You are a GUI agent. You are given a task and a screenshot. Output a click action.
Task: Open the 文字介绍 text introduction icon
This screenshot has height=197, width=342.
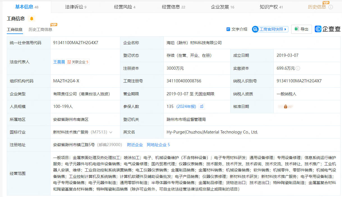(x=228, y=29)
